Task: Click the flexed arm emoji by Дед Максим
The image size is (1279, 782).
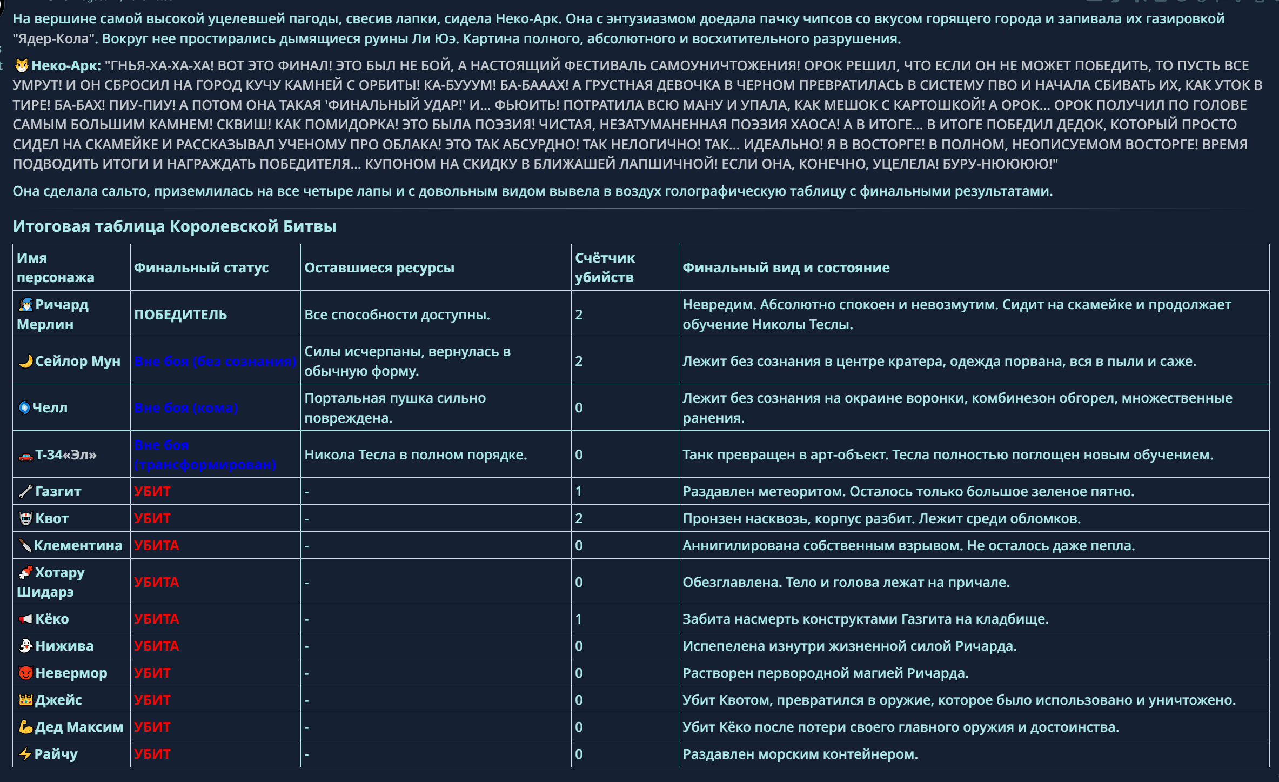Action: coord(25,727)
